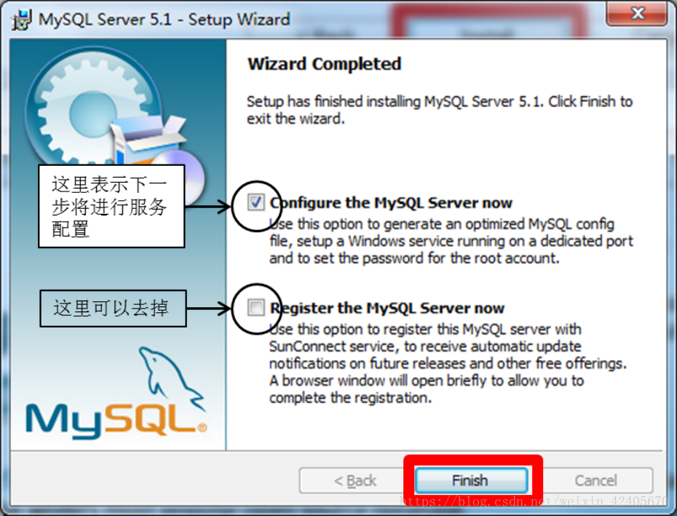Viewport: 677px width, 516px height.
Task: Click the Cancel button
Action: click(x=595, y=480)
